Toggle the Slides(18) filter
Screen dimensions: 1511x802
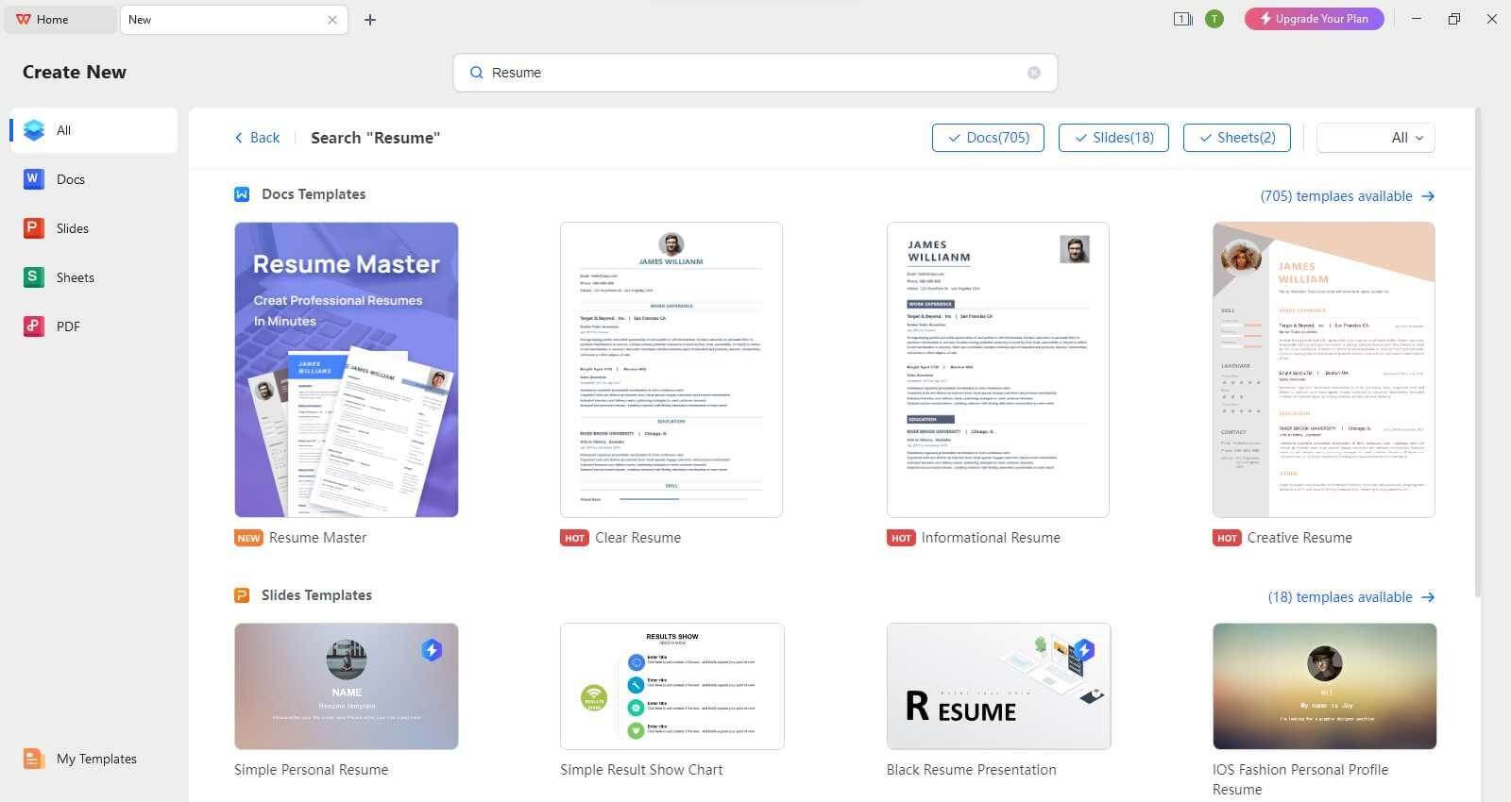click(x=1113, y=138)
